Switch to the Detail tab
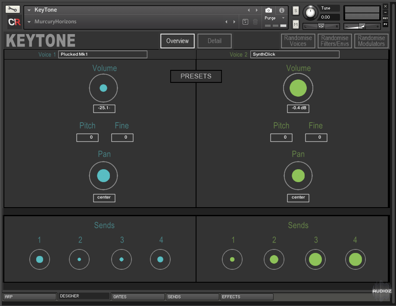 click(215, 41)
